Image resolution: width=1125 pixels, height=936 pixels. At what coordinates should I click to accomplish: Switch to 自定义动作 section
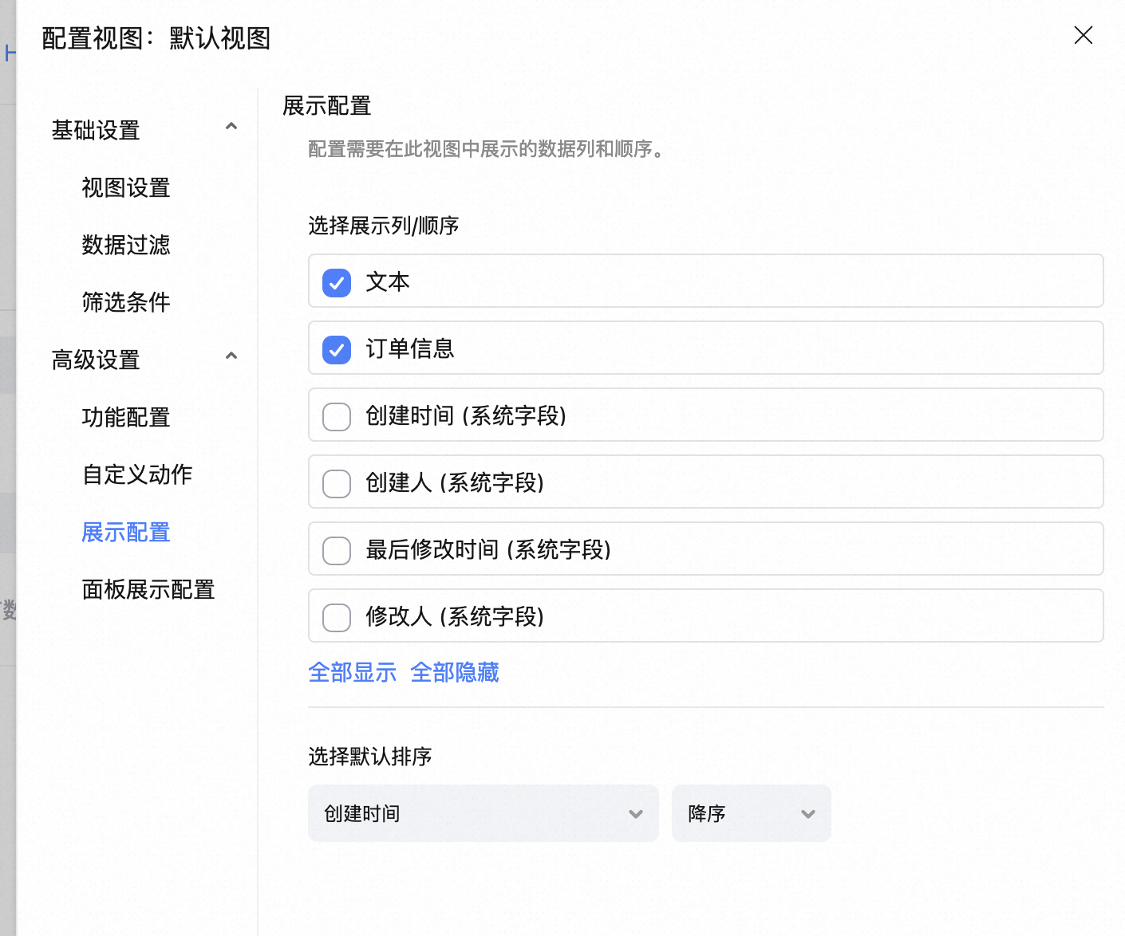[137, 475]
